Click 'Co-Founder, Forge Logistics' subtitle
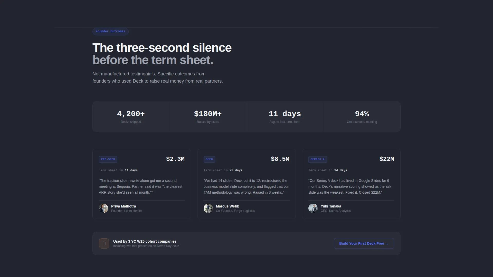The width and height of the screenshot is (493, 277). (x=235, y=211)
